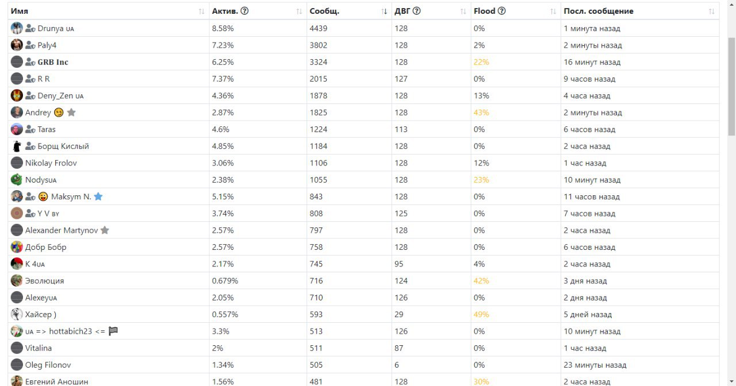736x386 pixels.
Task: Click the vertical scrollbar on the right
Action: point(731,86)
